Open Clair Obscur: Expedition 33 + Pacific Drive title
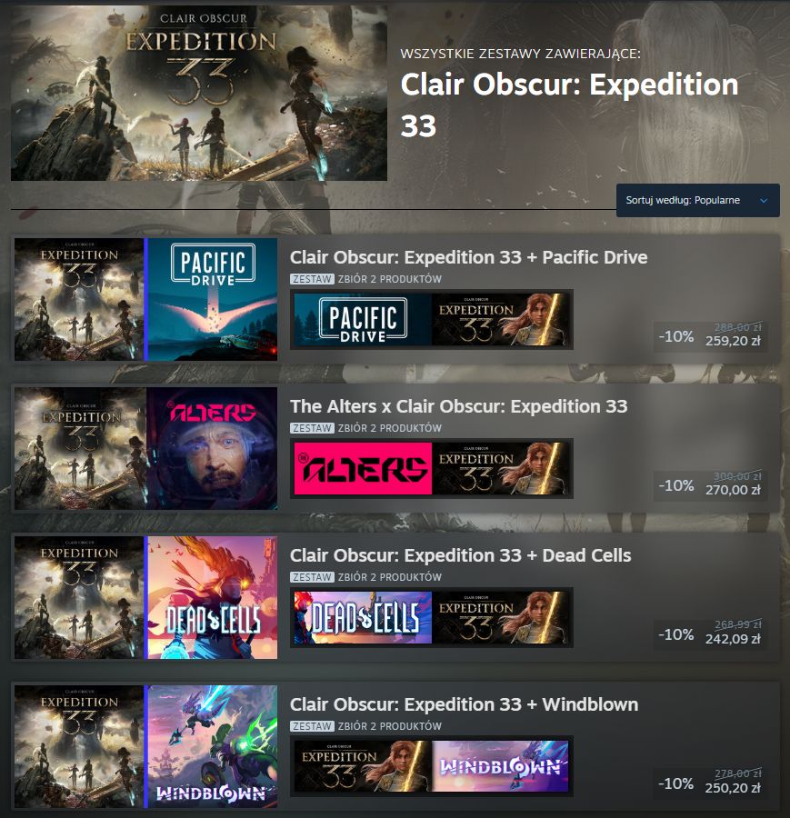The image size is (790, 818). pyautogui.click(x=468, y=257)
